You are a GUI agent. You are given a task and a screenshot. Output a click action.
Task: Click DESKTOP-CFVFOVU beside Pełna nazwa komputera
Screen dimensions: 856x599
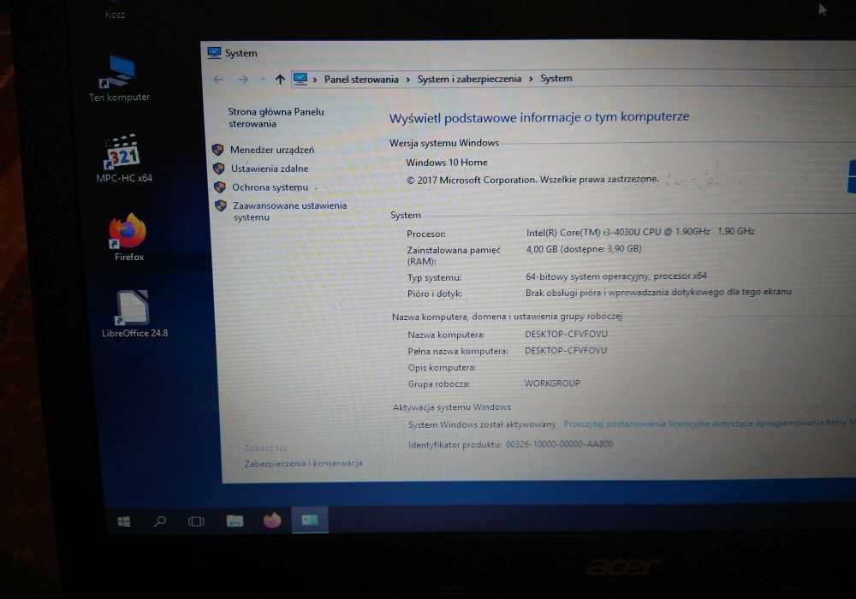pyautogui.click(x=566, y=350)
